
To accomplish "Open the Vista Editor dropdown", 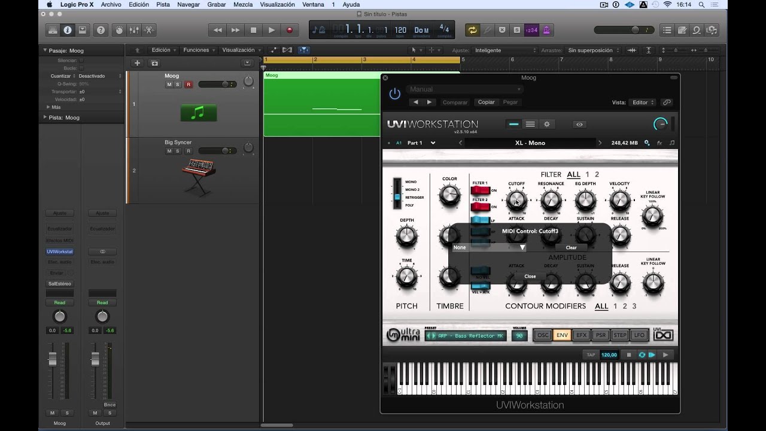I will (x=643, y=102).
